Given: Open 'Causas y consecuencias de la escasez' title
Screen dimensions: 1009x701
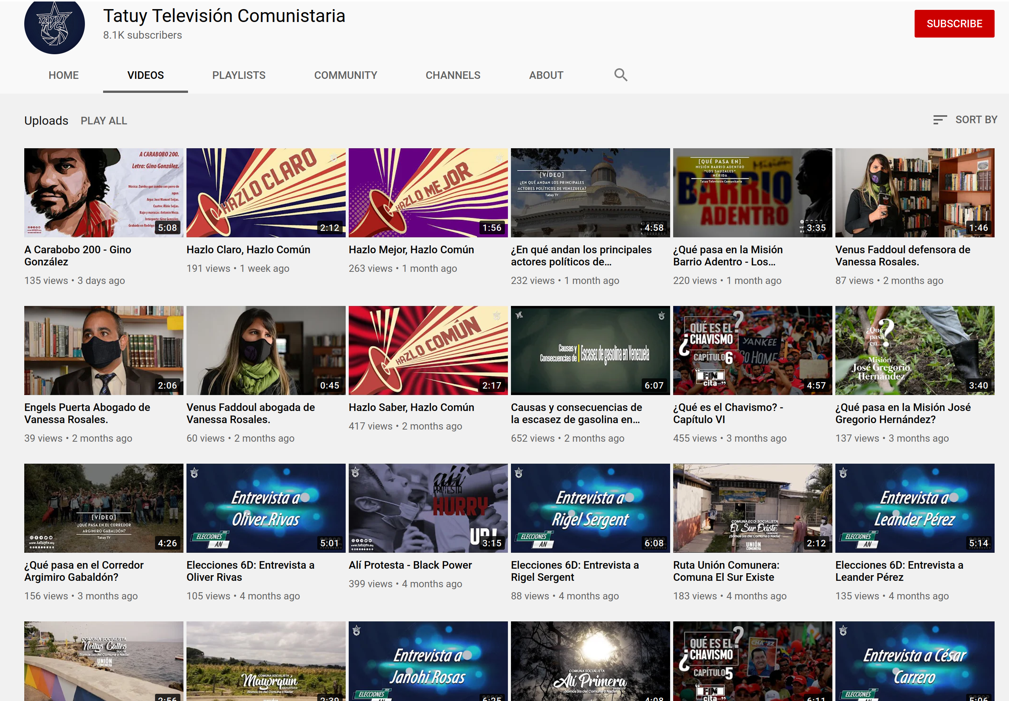Looking at the screenshot, I should pyautogui.click(x=577, y=413).
